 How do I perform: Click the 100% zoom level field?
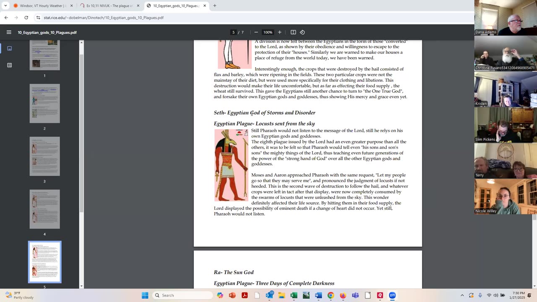coord(268,32)
